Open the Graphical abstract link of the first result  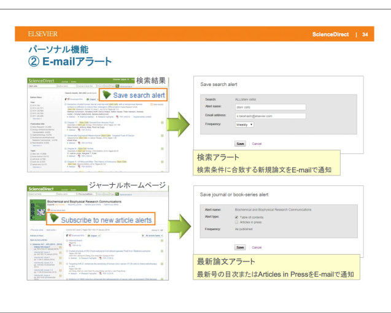point(87,117)
